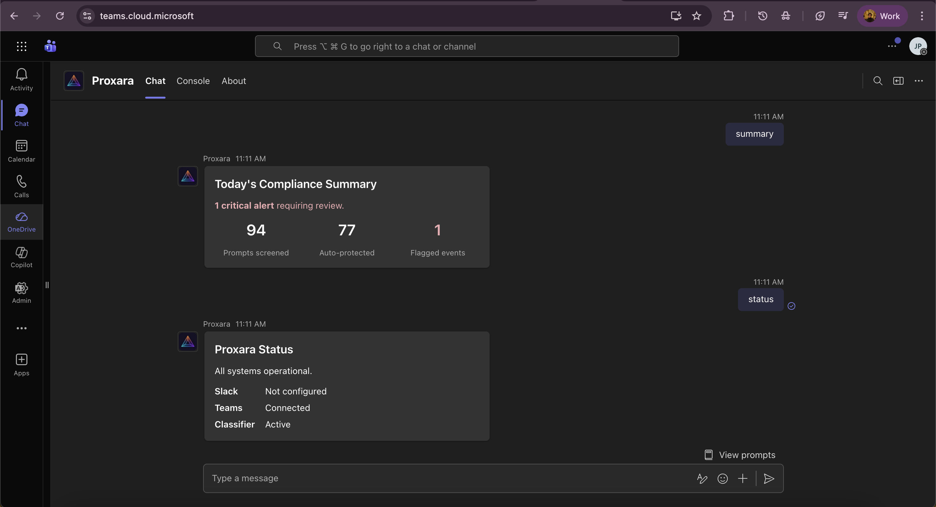936x507 pixels.
Task: Open the Work browser profile button
Action: [882, 16]
